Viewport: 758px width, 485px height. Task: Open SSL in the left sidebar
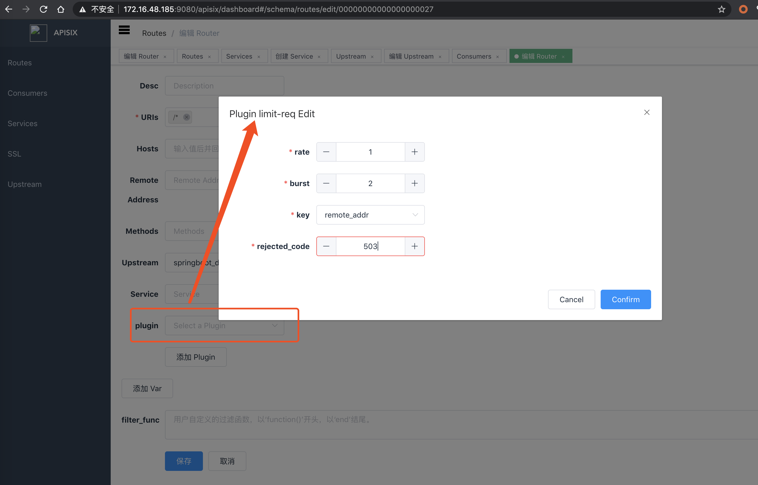[14, 154]
